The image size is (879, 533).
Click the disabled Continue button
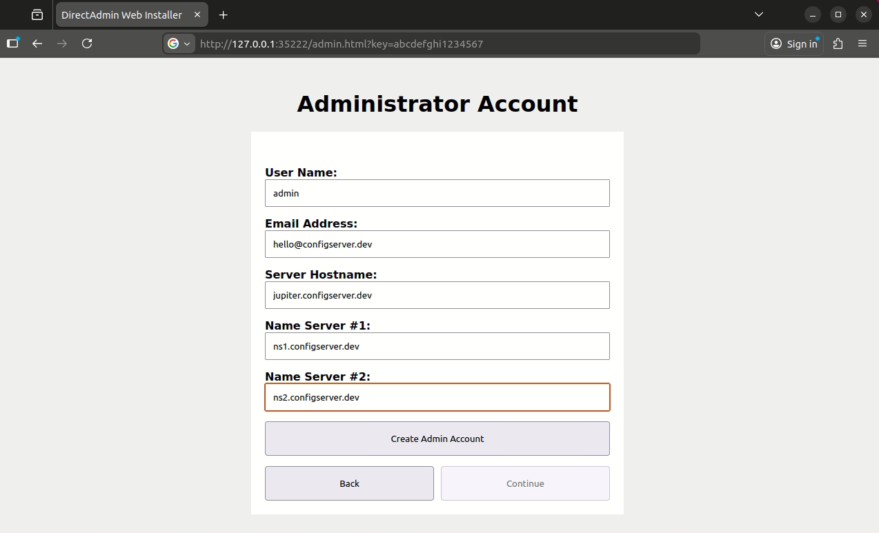[x=525, y=483]
